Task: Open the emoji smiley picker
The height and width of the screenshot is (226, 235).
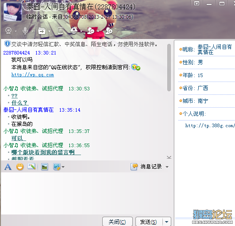Action: [20, 167]
